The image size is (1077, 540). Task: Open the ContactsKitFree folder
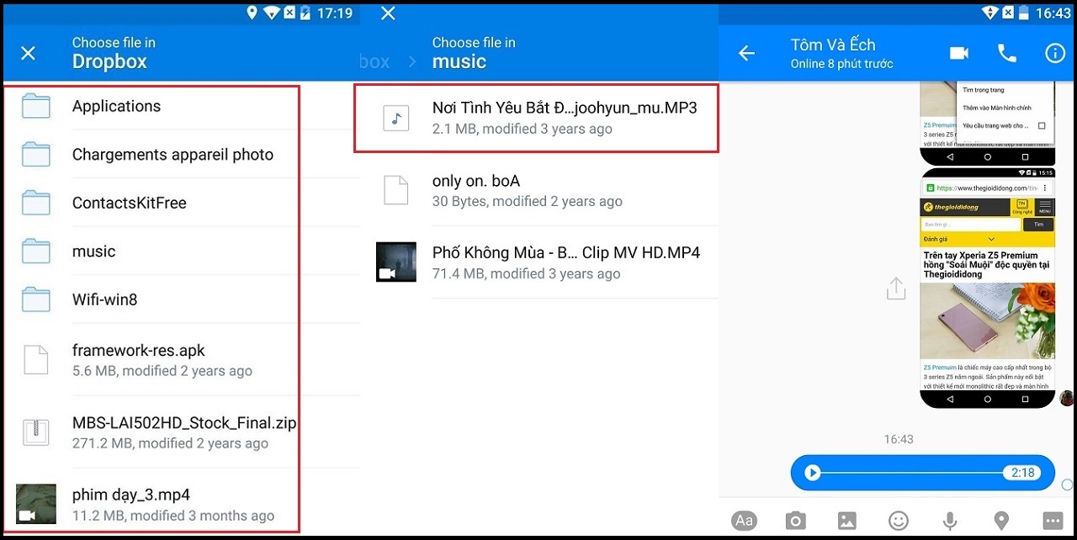tap(181, 203)
